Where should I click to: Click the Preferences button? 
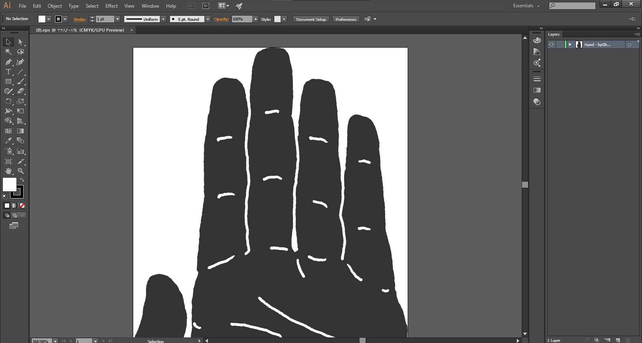(345, 19)
